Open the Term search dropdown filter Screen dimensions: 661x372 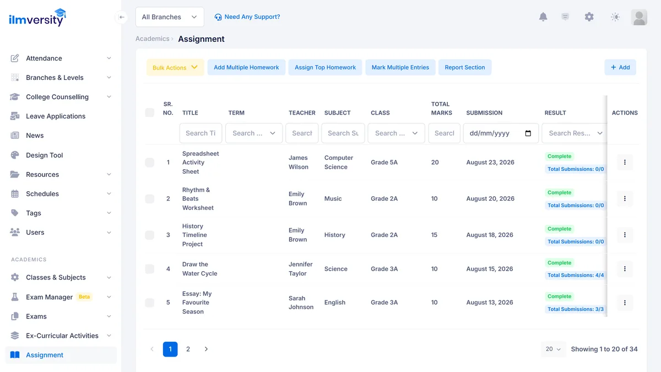[x=254, y=133]
